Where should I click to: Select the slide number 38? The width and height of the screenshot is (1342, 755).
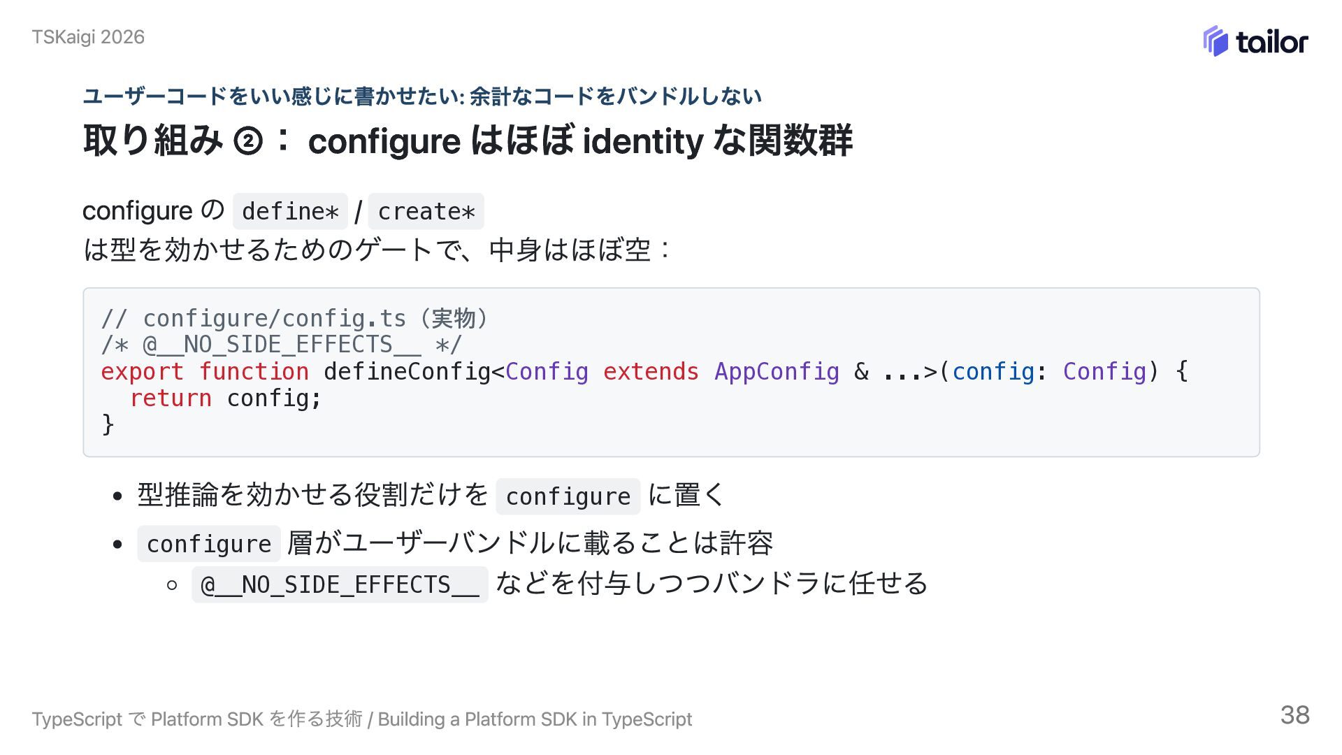click(x=1294, y=715)
